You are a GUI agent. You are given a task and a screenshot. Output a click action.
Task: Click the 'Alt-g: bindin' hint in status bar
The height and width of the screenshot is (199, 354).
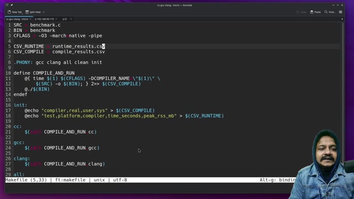coord(277,180)
